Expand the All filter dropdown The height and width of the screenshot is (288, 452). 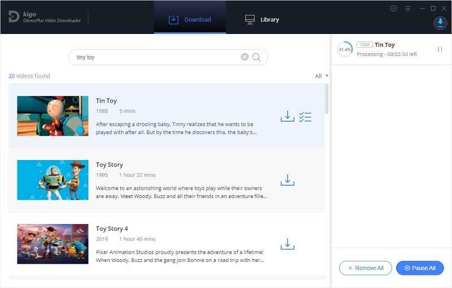click(321, 76)
